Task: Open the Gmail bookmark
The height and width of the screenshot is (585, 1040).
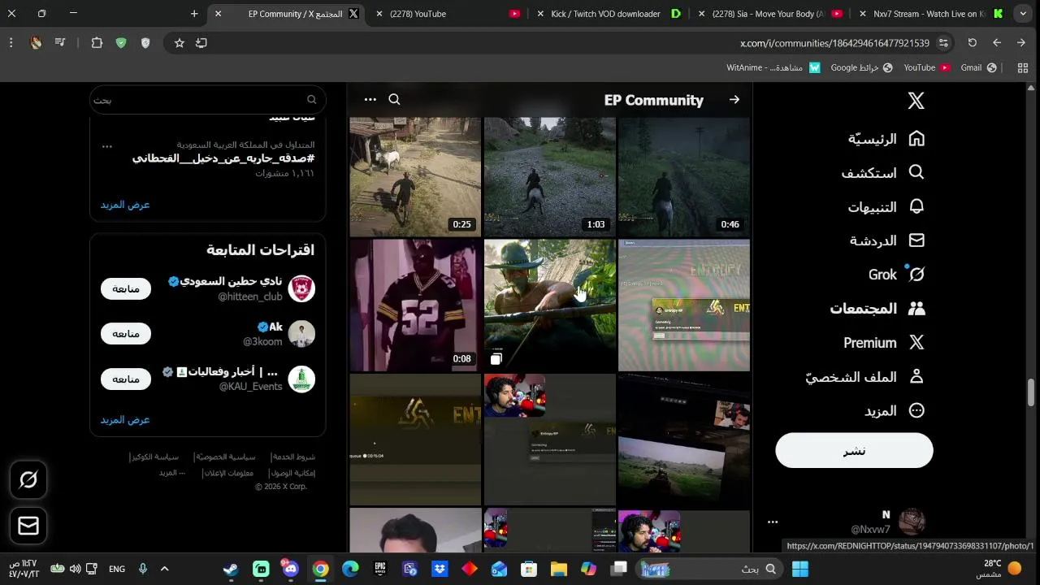Action: coord(978,67)
